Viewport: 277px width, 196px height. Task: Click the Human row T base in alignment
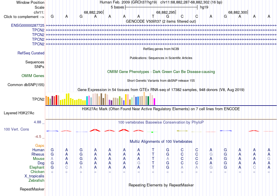point(153,150)
